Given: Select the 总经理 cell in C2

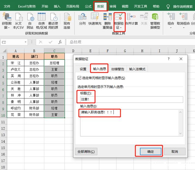Looking at the screenshot, I should point(54,63).
